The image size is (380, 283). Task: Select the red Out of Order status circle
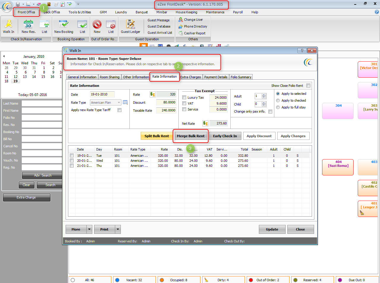(251, 280)
